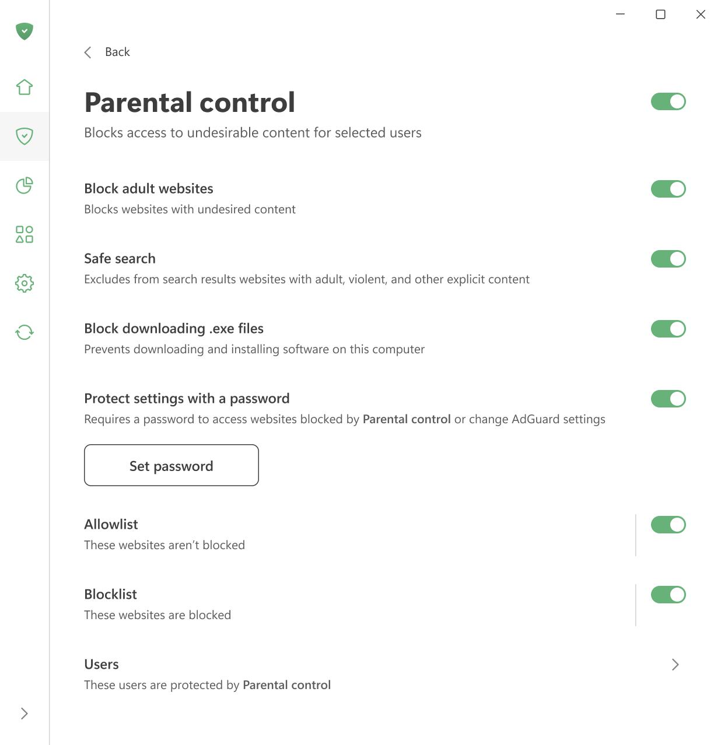Click Back to return to previous screen
This screenshot has height=745, width=721.
(117, 52)
